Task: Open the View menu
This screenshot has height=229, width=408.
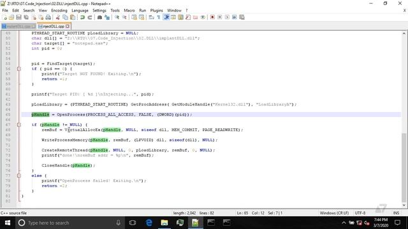Action: tap(43, 10)
